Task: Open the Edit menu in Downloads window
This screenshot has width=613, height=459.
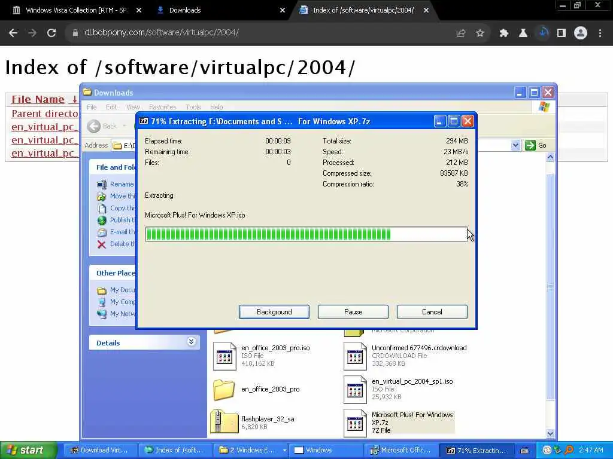Action: click(111, 107)
